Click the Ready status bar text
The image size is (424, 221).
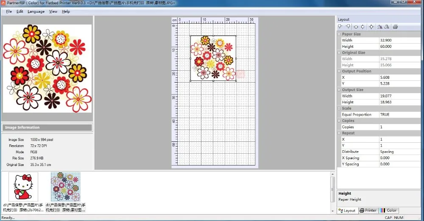tap(8, 218)
